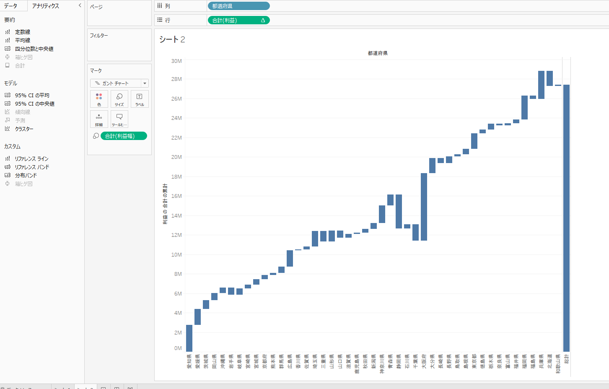Select 予測 forecast item
Screen dimensions: 609x389
click(20, 120)
